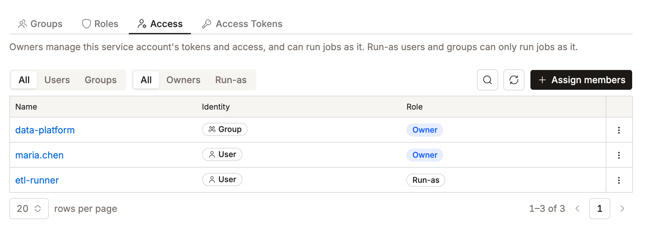650x231 pixels.
Task: Open row actions menu for etl-runner
Action: pyautogui.click(x=619, y=180)
